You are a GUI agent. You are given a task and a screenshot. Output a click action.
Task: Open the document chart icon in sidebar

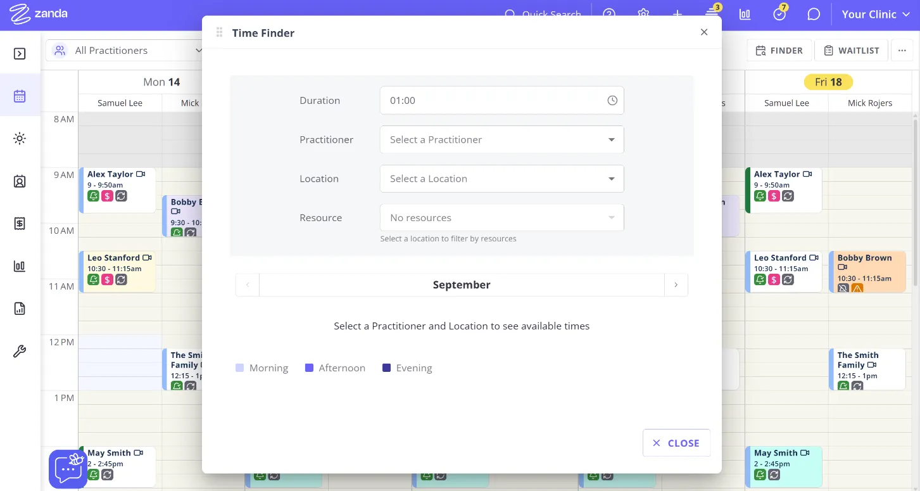coord(20,309)
